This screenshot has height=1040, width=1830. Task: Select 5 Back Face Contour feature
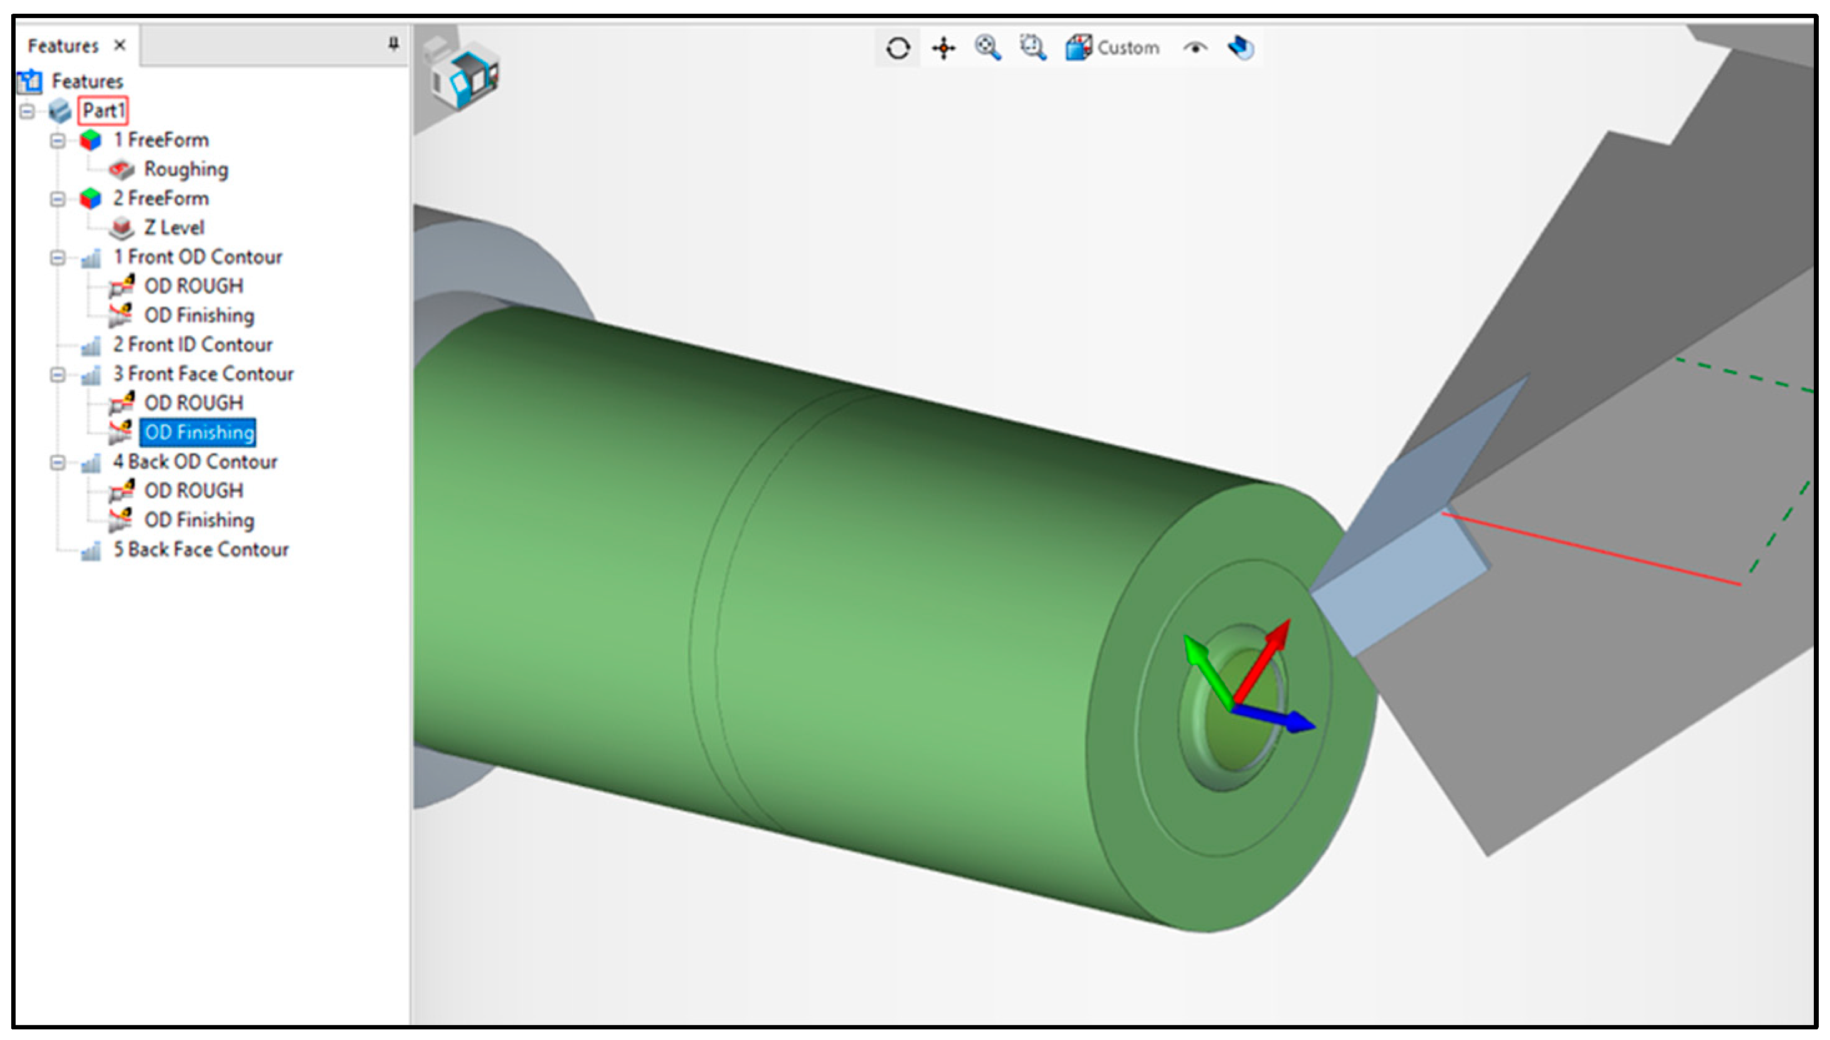pos(201,550)
